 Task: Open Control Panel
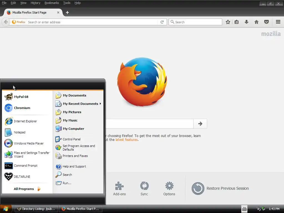(x=78, y=139)
